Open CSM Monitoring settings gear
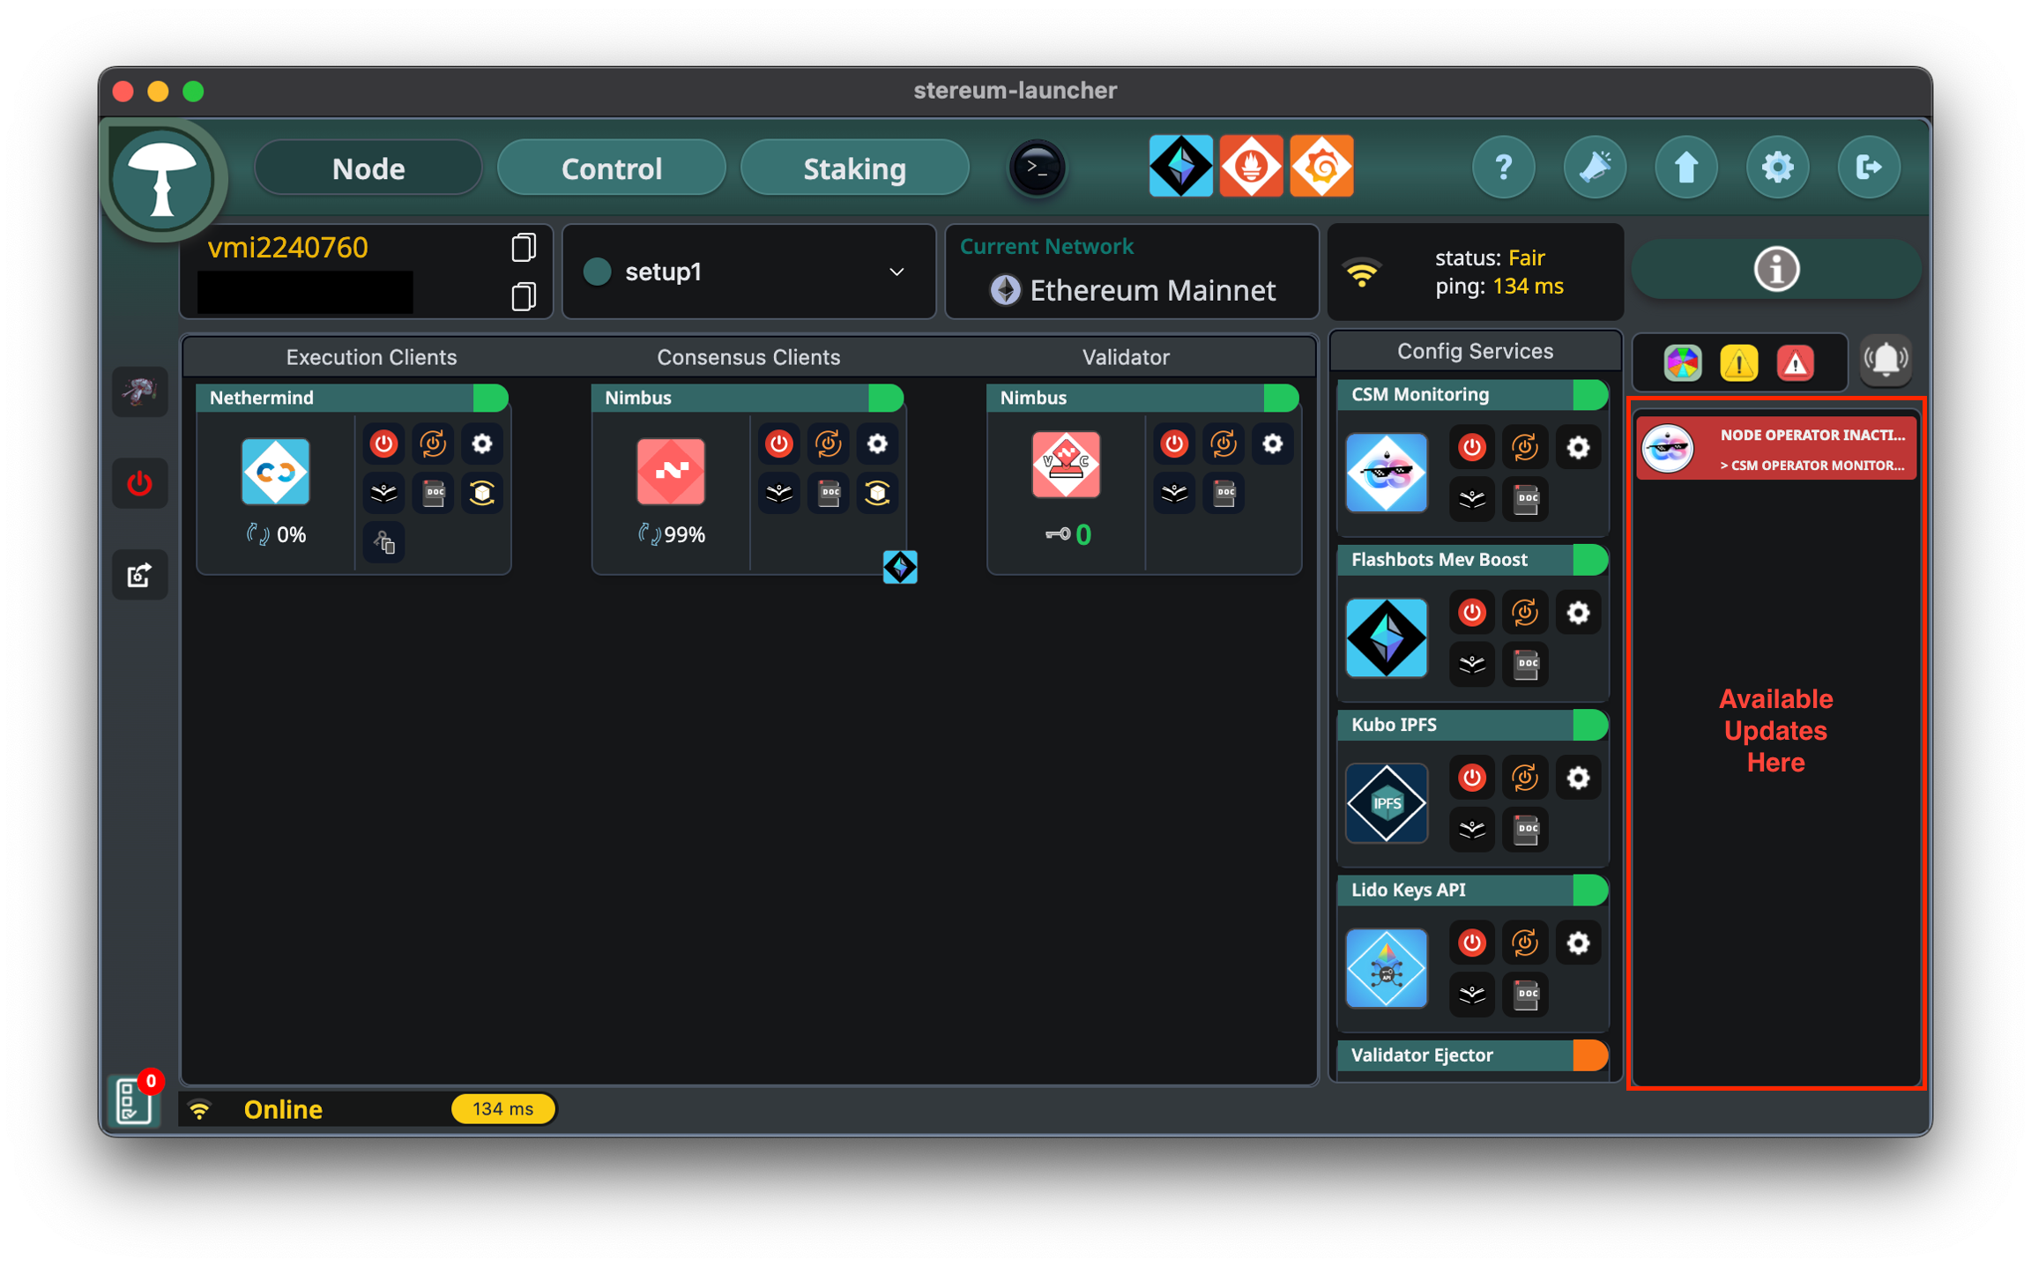Screen dimensions: 2031x1267 pos(1578,447)
